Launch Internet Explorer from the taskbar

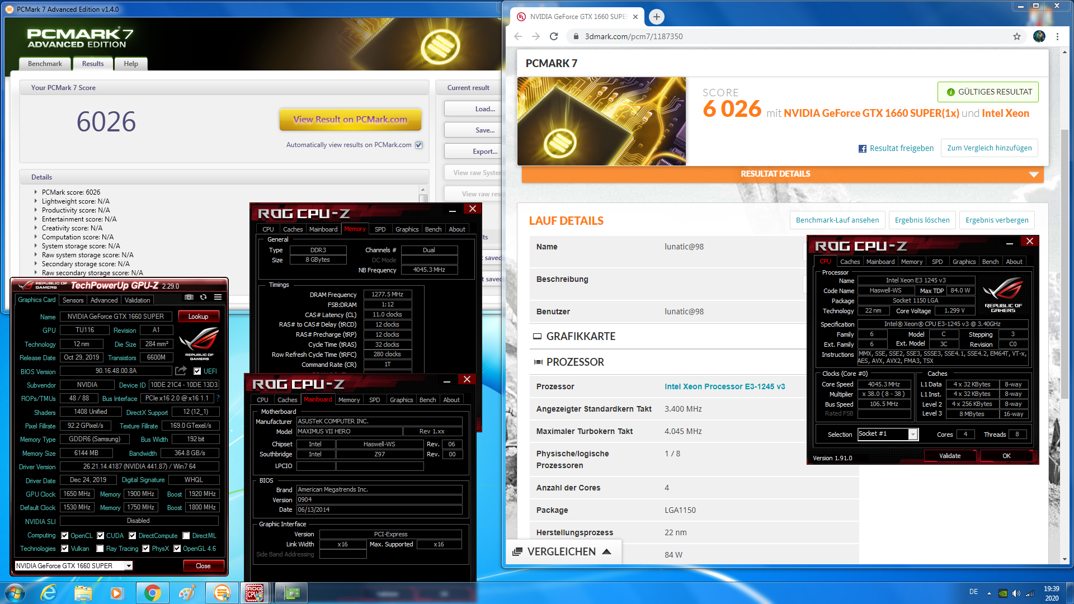[49, 592]
